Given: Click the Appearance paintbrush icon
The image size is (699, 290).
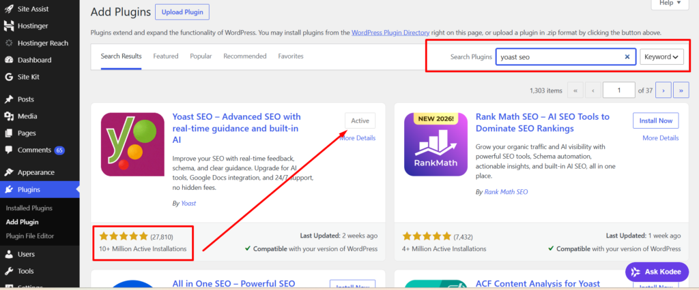Looking at the screenshot, I should coord(8,173).
